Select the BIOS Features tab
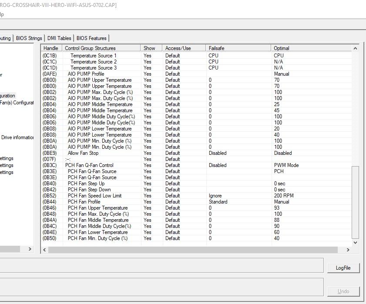Viewport: 366px width, 304px height. (x=91, y=38)
